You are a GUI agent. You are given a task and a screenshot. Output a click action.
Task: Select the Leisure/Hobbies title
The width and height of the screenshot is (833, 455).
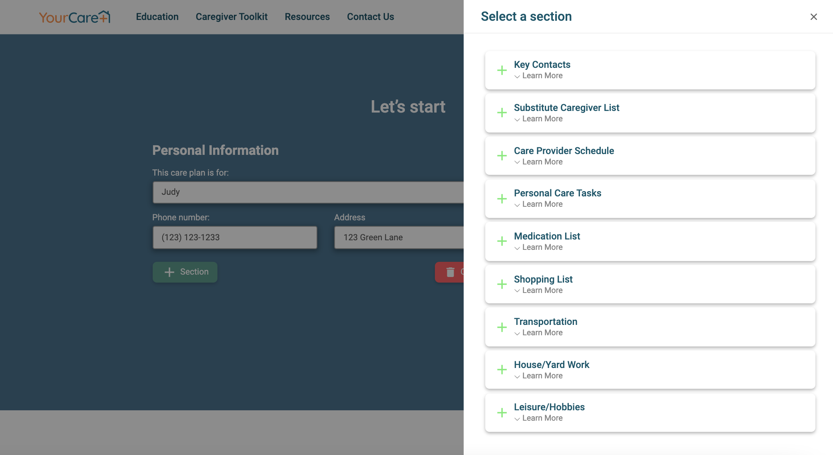549,407
